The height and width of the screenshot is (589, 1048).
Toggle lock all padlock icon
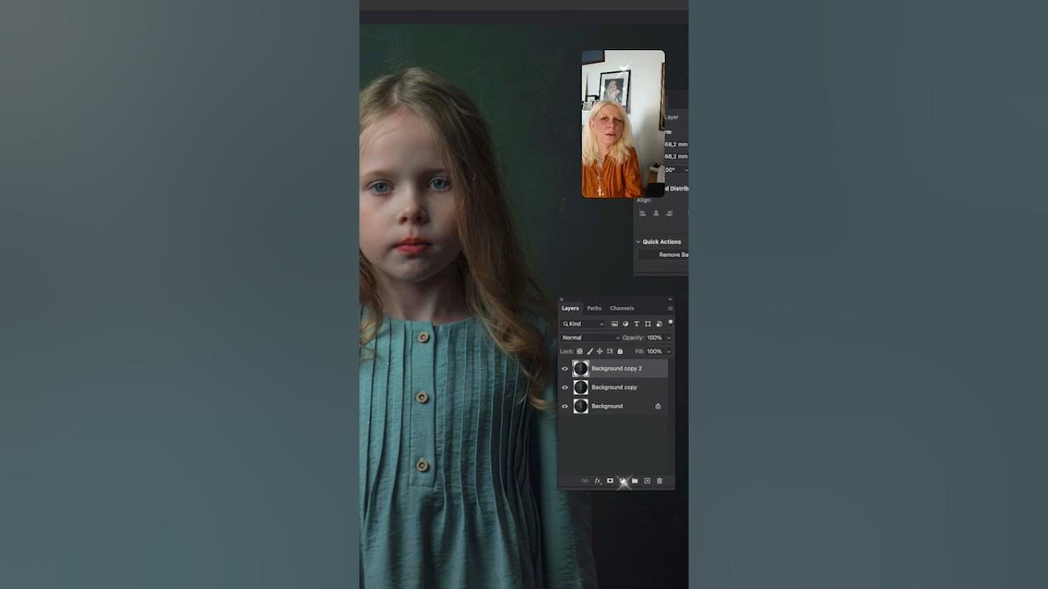620,352
